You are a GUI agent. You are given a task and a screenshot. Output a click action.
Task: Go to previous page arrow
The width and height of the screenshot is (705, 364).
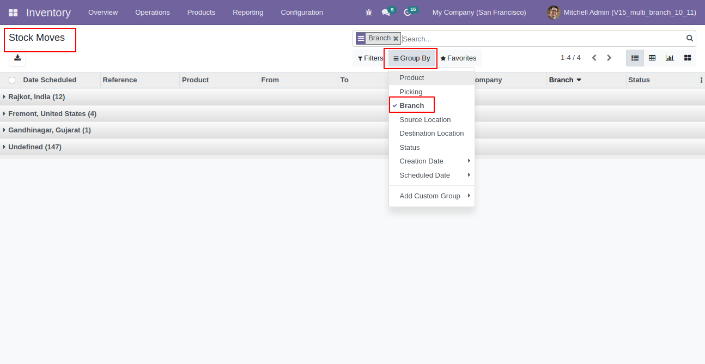click(x=594, y=58)
